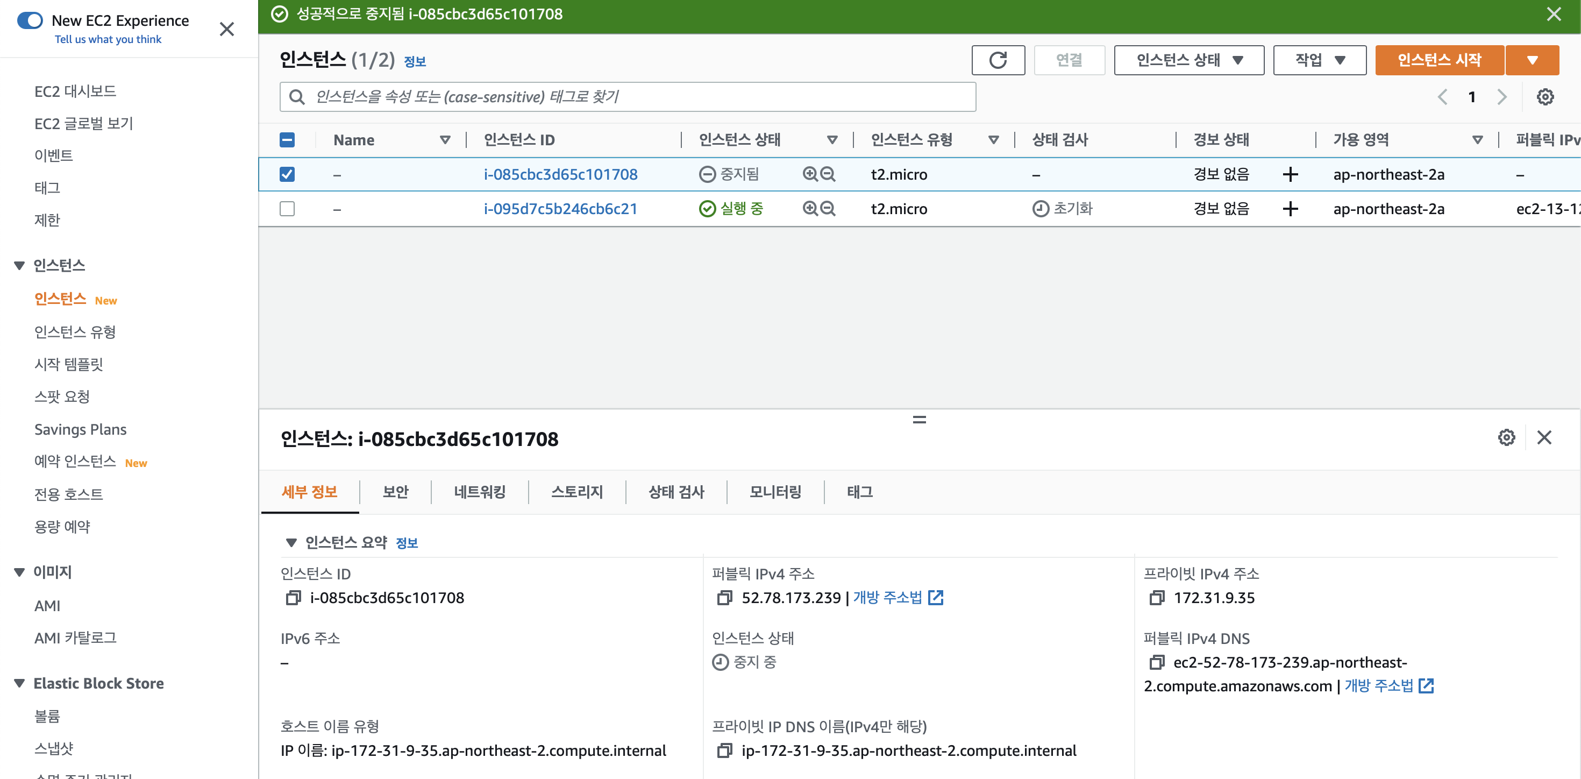Click the instance search input field
The image size is (1581, 779).
628,97
